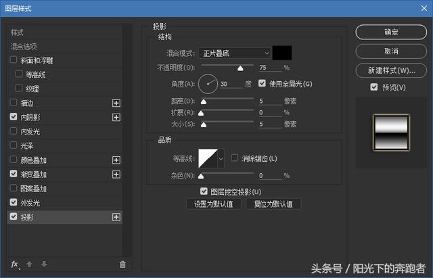Click the 不透明度 slider handle
This screenshot has width=433, height=278.
pyautogui.click(x=240, y=68)
